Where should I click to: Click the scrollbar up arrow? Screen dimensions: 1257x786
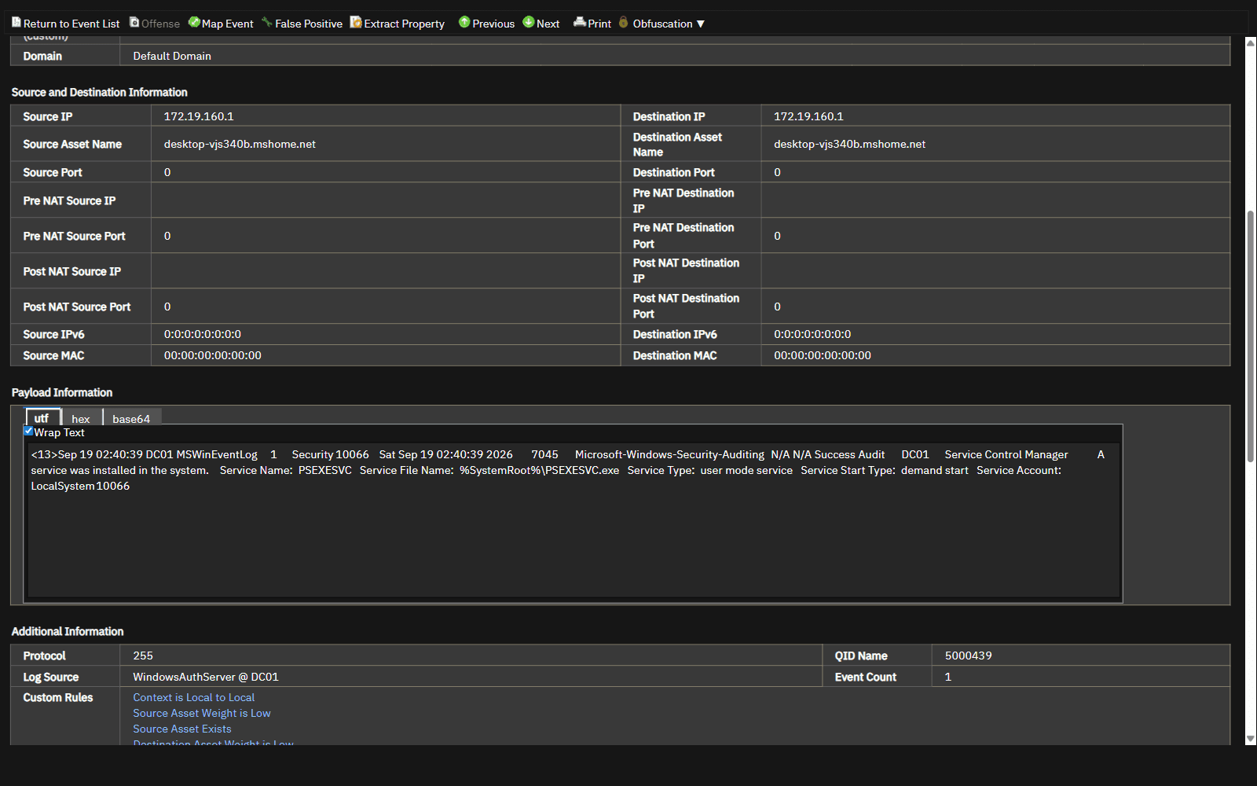coord(1251,42)
